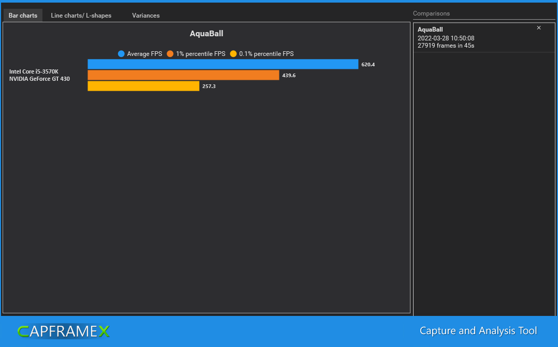Click the blue Average FPS bar
Image resolution: width=558 pixels, height=347 pixels.
click(x=223, y=64)
